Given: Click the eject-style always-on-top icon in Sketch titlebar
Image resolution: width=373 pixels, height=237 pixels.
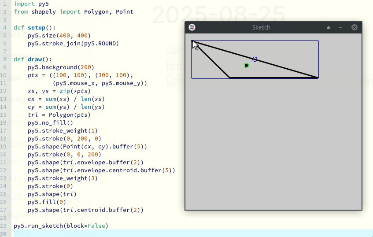Looking at the screenshot, I should tap(329, 27).
